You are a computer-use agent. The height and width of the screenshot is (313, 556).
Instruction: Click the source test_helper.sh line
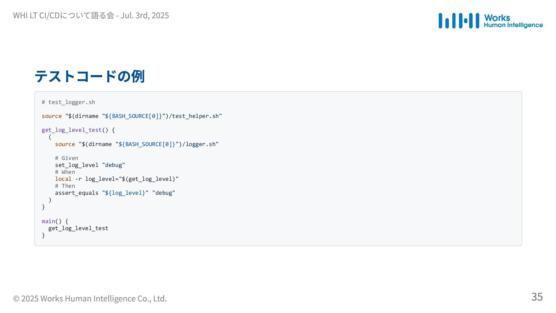pos(132,116)
